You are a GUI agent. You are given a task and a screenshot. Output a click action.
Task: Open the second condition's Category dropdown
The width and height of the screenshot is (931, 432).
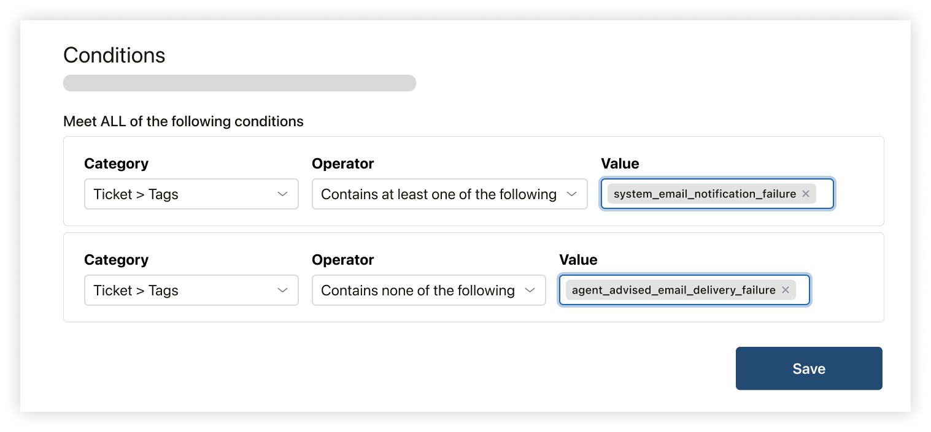pos(191,290)
